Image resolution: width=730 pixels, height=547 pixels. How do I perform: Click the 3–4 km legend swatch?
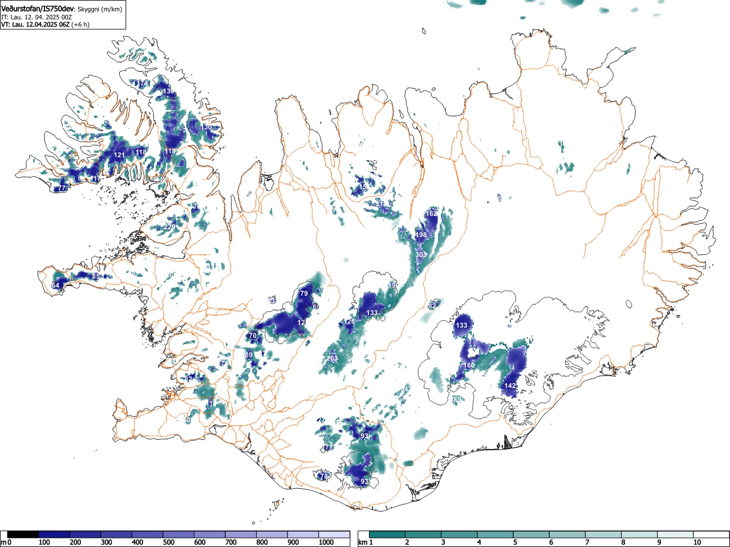(x=460, y=534)
